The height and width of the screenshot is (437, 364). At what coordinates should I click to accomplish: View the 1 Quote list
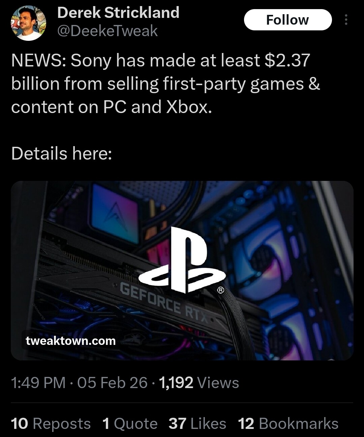pyautogui.click(x=130, y=424)
